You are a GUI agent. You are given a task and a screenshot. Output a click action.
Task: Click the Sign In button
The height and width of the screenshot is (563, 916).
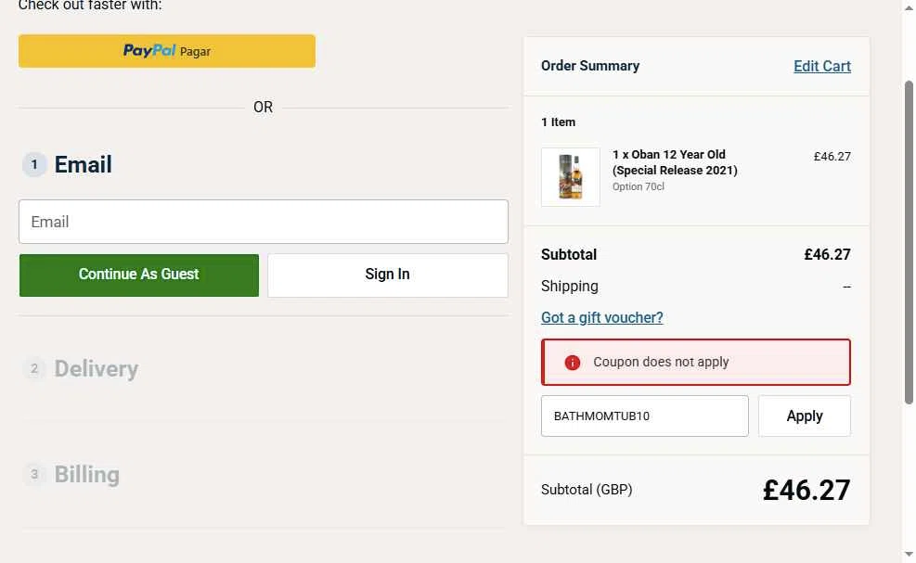387,275
